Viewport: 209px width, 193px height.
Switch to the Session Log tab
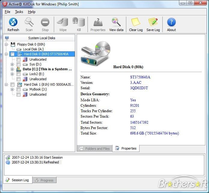(x=18, y=180)
